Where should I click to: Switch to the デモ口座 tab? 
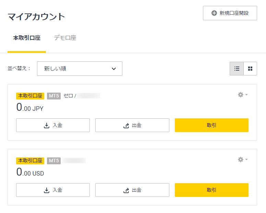tap(65, 38)
